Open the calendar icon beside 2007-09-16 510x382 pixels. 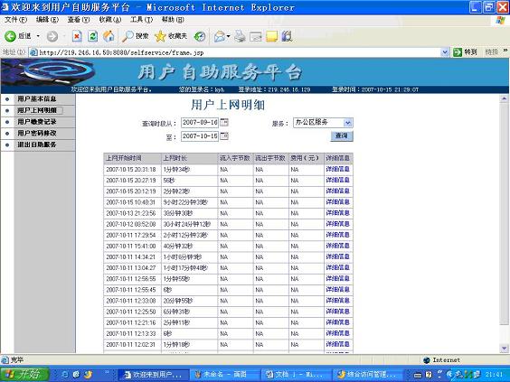pyautogui.click(x=224, y=123)
